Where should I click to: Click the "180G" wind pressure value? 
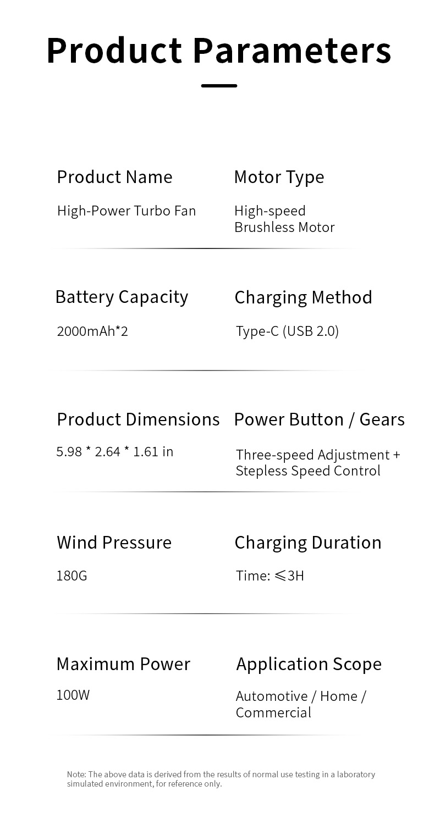[x=71, y=576]
